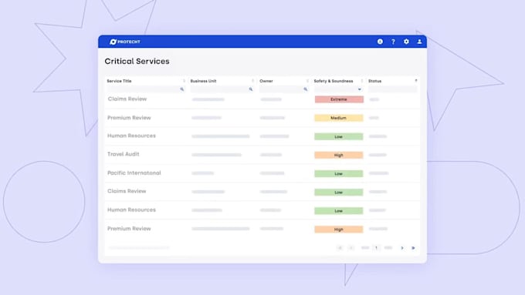Open the Travel Audit service
The image size is (525, 295).
coord(124,154)
